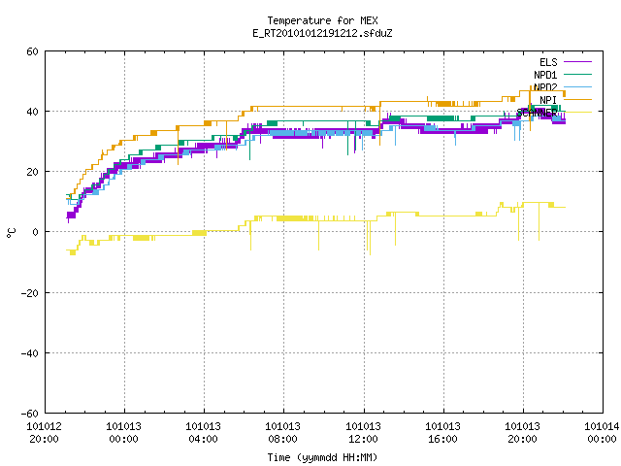This screenshot has width=621, height=466.
Task: Click the y-axis tick label -60
Action: pyautogui.click(x=30, y=414)
